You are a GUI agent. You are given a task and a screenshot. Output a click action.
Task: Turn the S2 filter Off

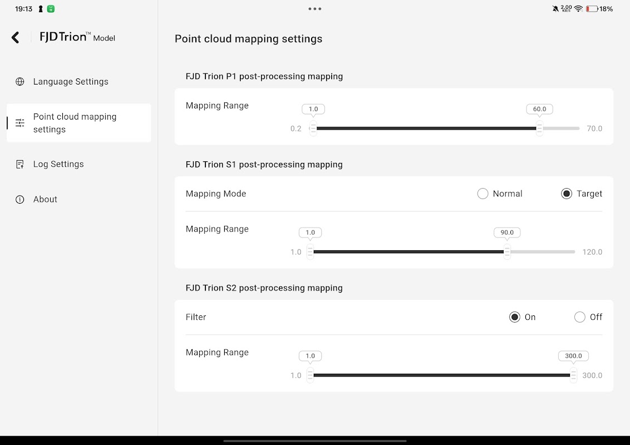pyautogui.click(x=580, y=317)
